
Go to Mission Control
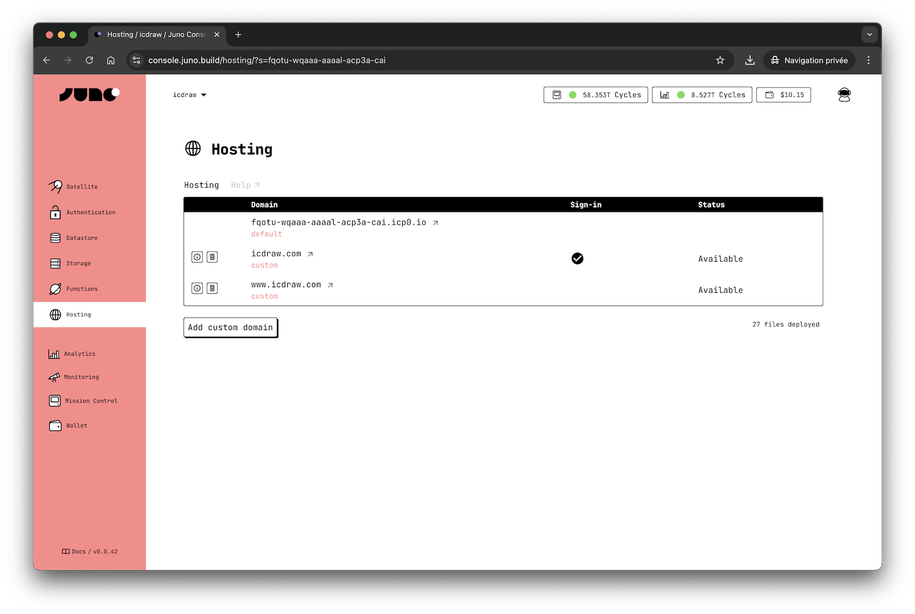pyautogui.click(x=91, y=400)
